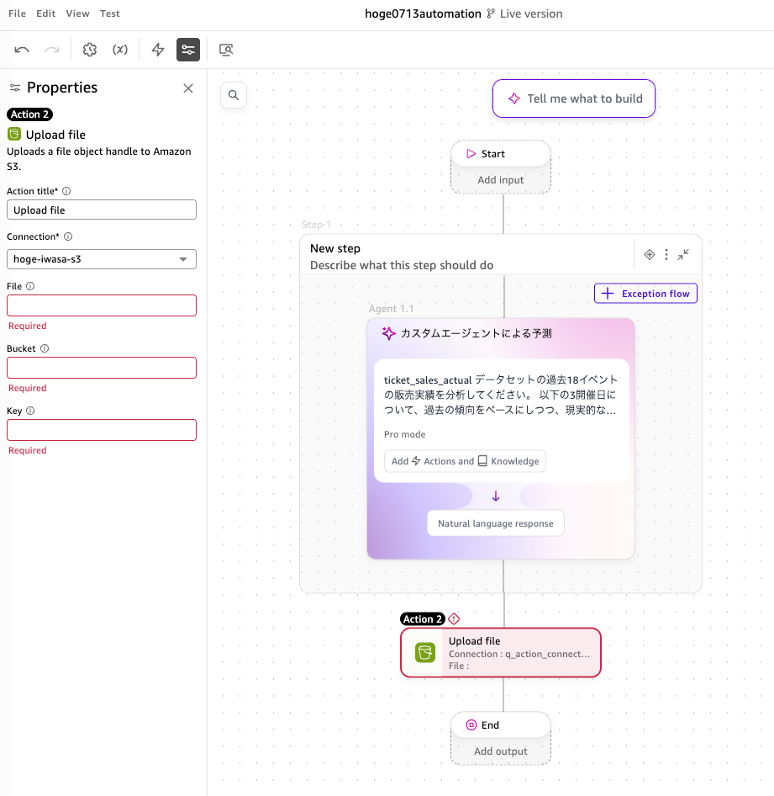The width and height of the screenshot is (774, 796).
Task: Expand the Connection dropdown hoge-iwasa-s3
Action: pos(102,259)
